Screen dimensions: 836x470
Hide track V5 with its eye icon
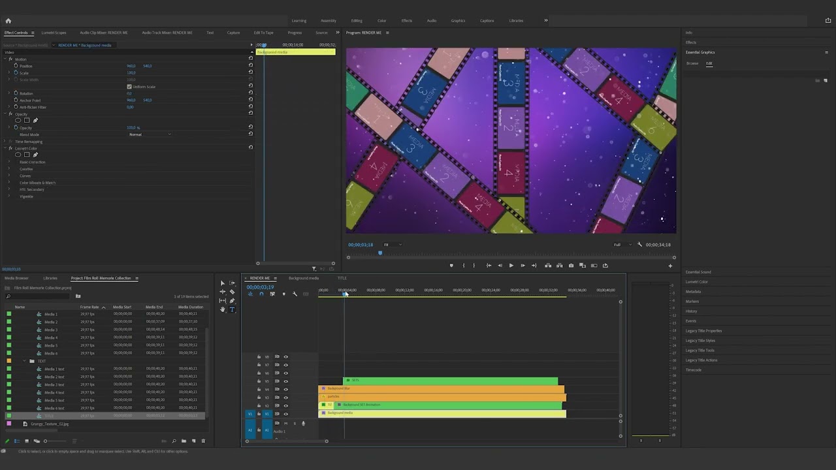tap(285, 381)
